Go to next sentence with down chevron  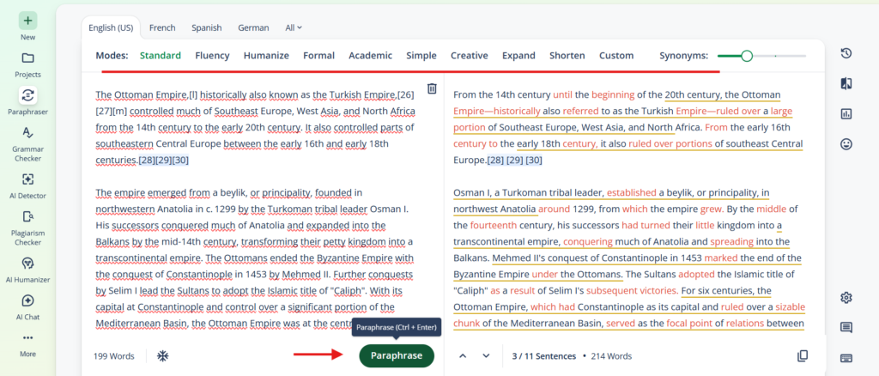click(x=486, y=355)
